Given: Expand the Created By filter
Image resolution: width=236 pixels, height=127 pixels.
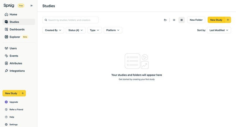Looking at the screenshot, I should click(53, 30).
